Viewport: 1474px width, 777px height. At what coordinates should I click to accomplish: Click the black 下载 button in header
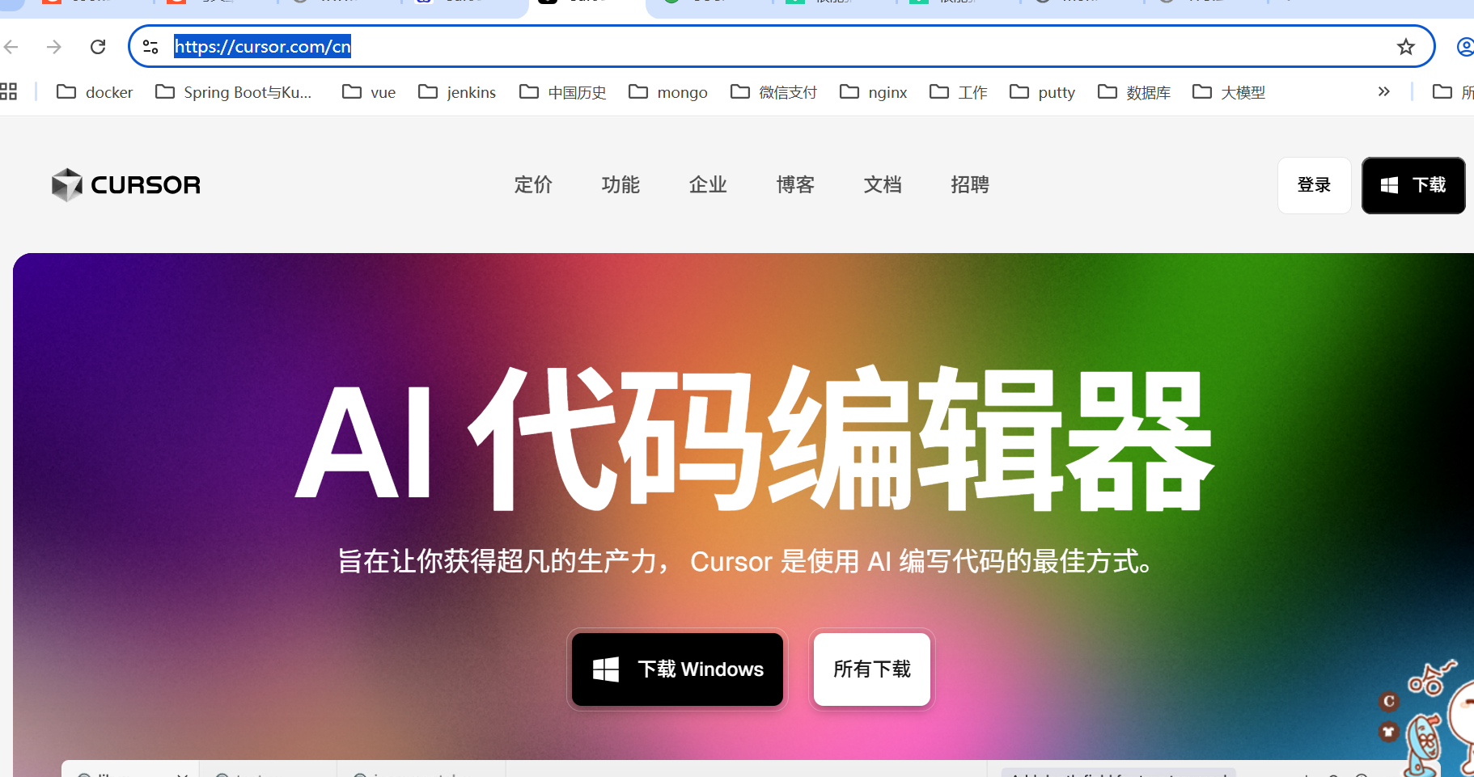1413,185
